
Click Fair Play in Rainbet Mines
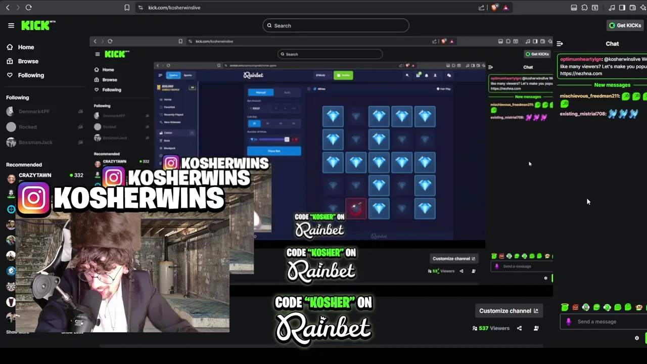[x=444, y=89]
